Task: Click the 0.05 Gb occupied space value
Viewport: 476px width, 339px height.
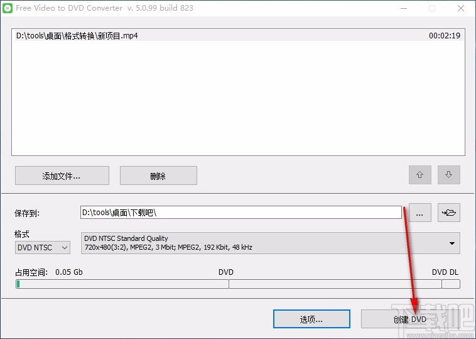Action: pyautogui.click(x=69, y=272)
